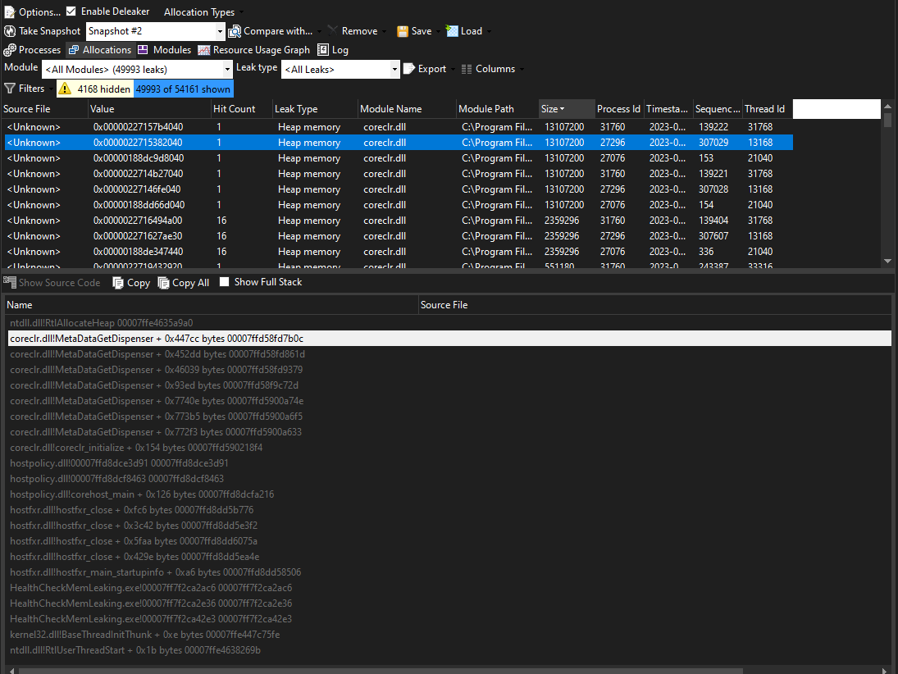Switch to the Log tab
898x674 pixels.
pos(333,50)
